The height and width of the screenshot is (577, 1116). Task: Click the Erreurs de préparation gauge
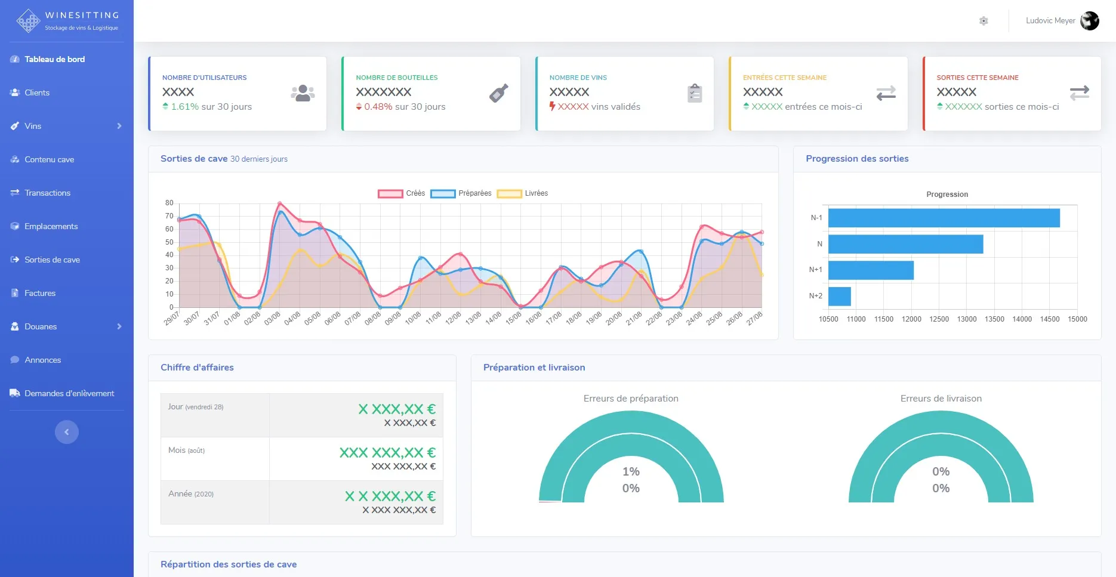pyautogui.click(x=631, y=459)
